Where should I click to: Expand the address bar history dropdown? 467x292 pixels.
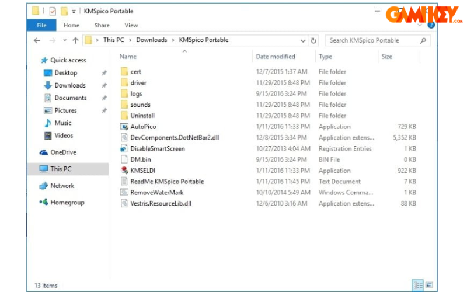pyautogui.click(x=303, y=40)
